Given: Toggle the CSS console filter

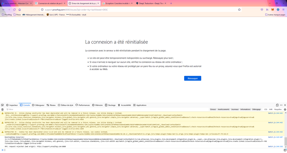Looking at the screenshot, I should pos(265,110).
